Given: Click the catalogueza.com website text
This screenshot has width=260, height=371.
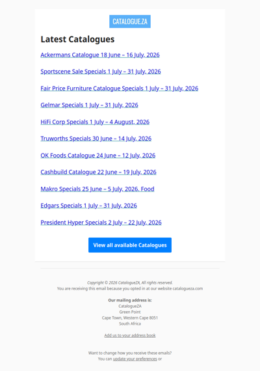Looking at the screenshot, I should 188,288.
